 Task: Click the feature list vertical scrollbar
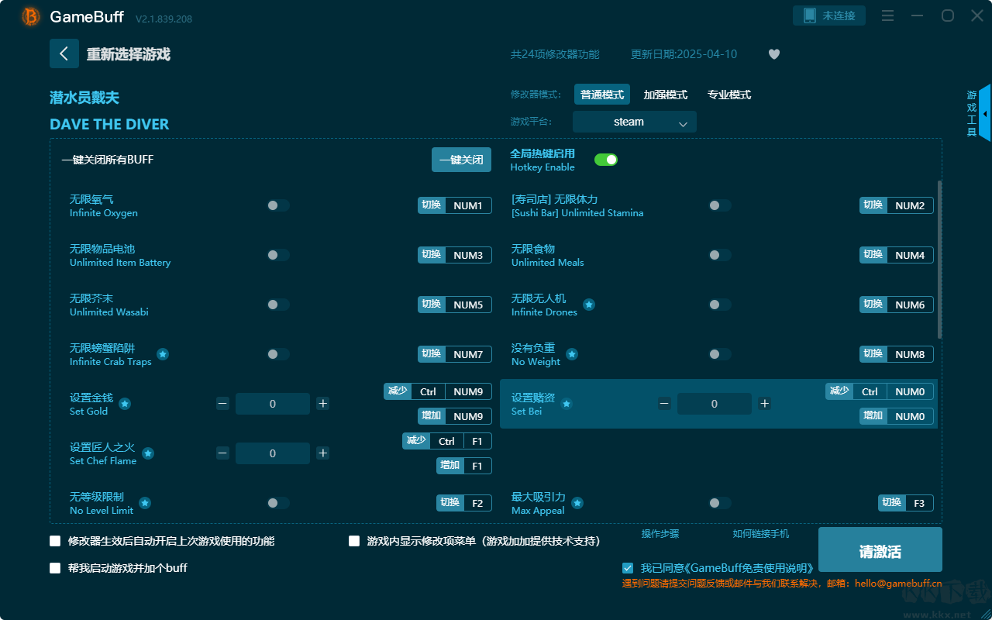(x=940, y=260)
